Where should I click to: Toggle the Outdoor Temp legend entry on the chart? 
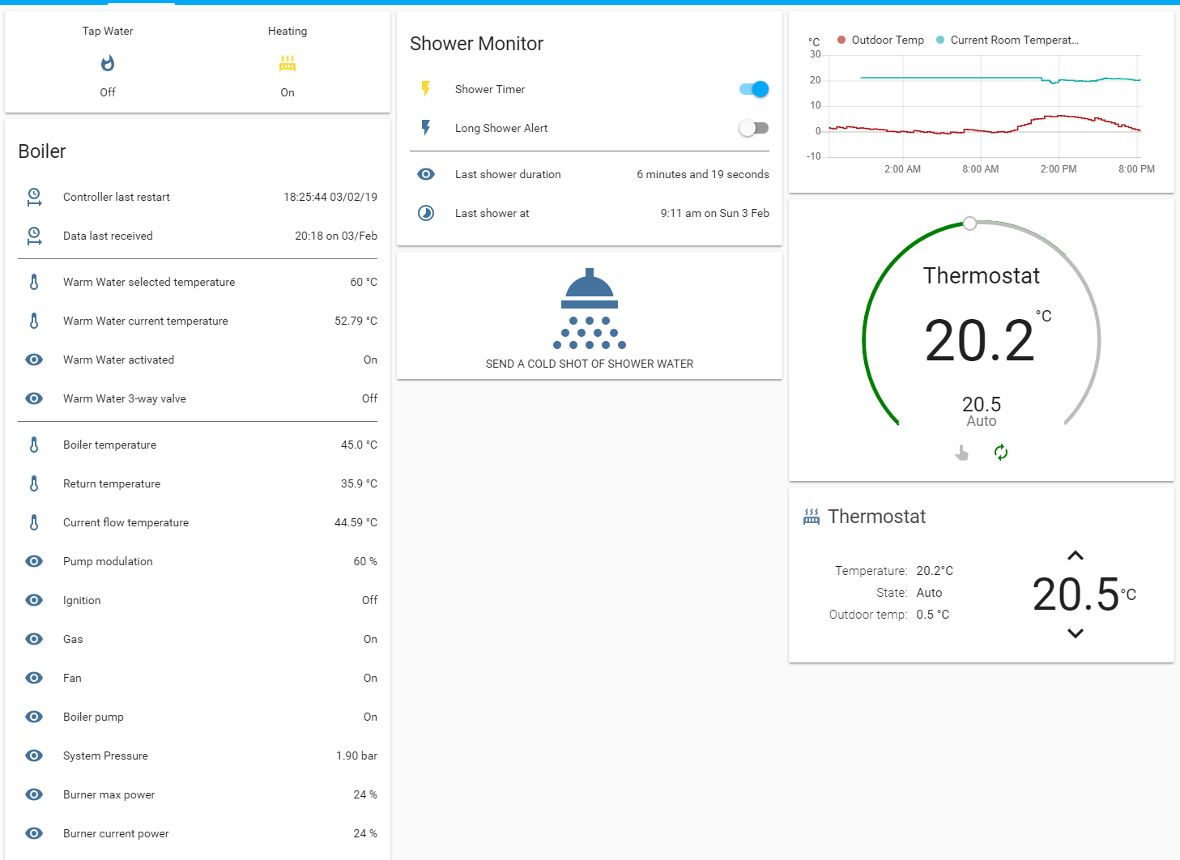[x=880, y=39]
